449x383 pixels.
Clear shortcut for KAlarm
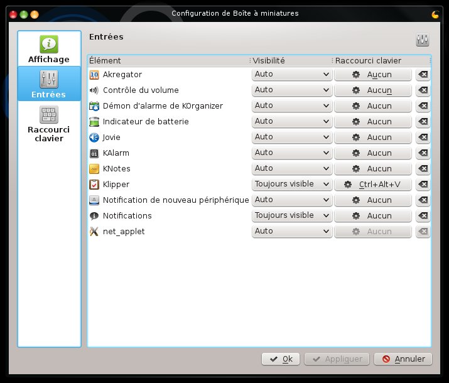423,153
